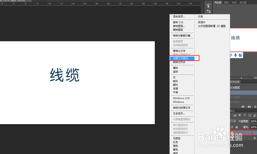
Task: Select greyed 工作路径 history state
Action: [243, 102]
